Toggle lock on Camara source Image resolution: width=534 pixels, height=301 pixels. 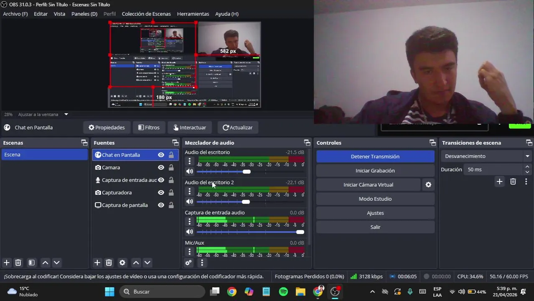[171, 167]
